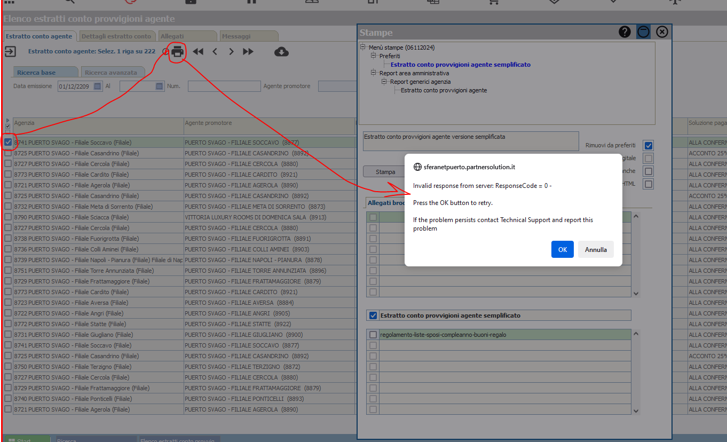
Task: Select Estratto conto provvigioni agente semplificato tree item
Action: click(x=460, y=65)
